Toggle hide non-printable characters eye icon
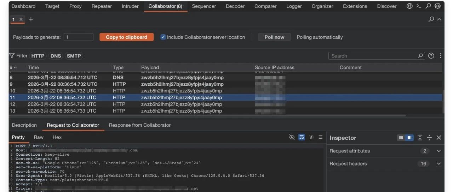Screen dimensions: 453x192 point(292,137)
